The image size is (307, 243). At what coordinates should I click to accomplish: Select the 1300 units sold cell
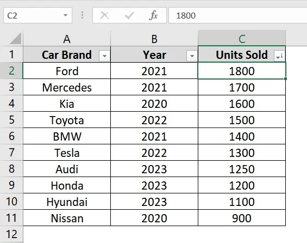point(242,153)
